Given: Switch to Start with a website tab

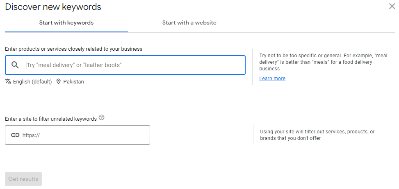Looking at the screenshot, I should [189, 22].
